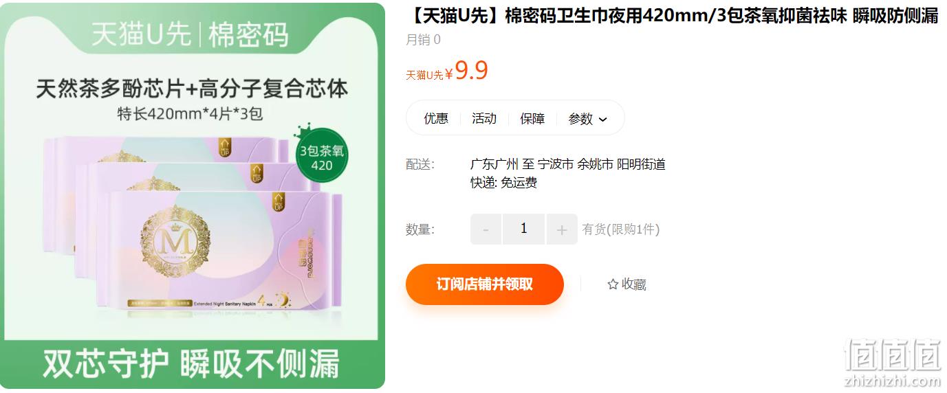
Task: Increase quantity with the plus button
Action: click(x=562, y=229)
